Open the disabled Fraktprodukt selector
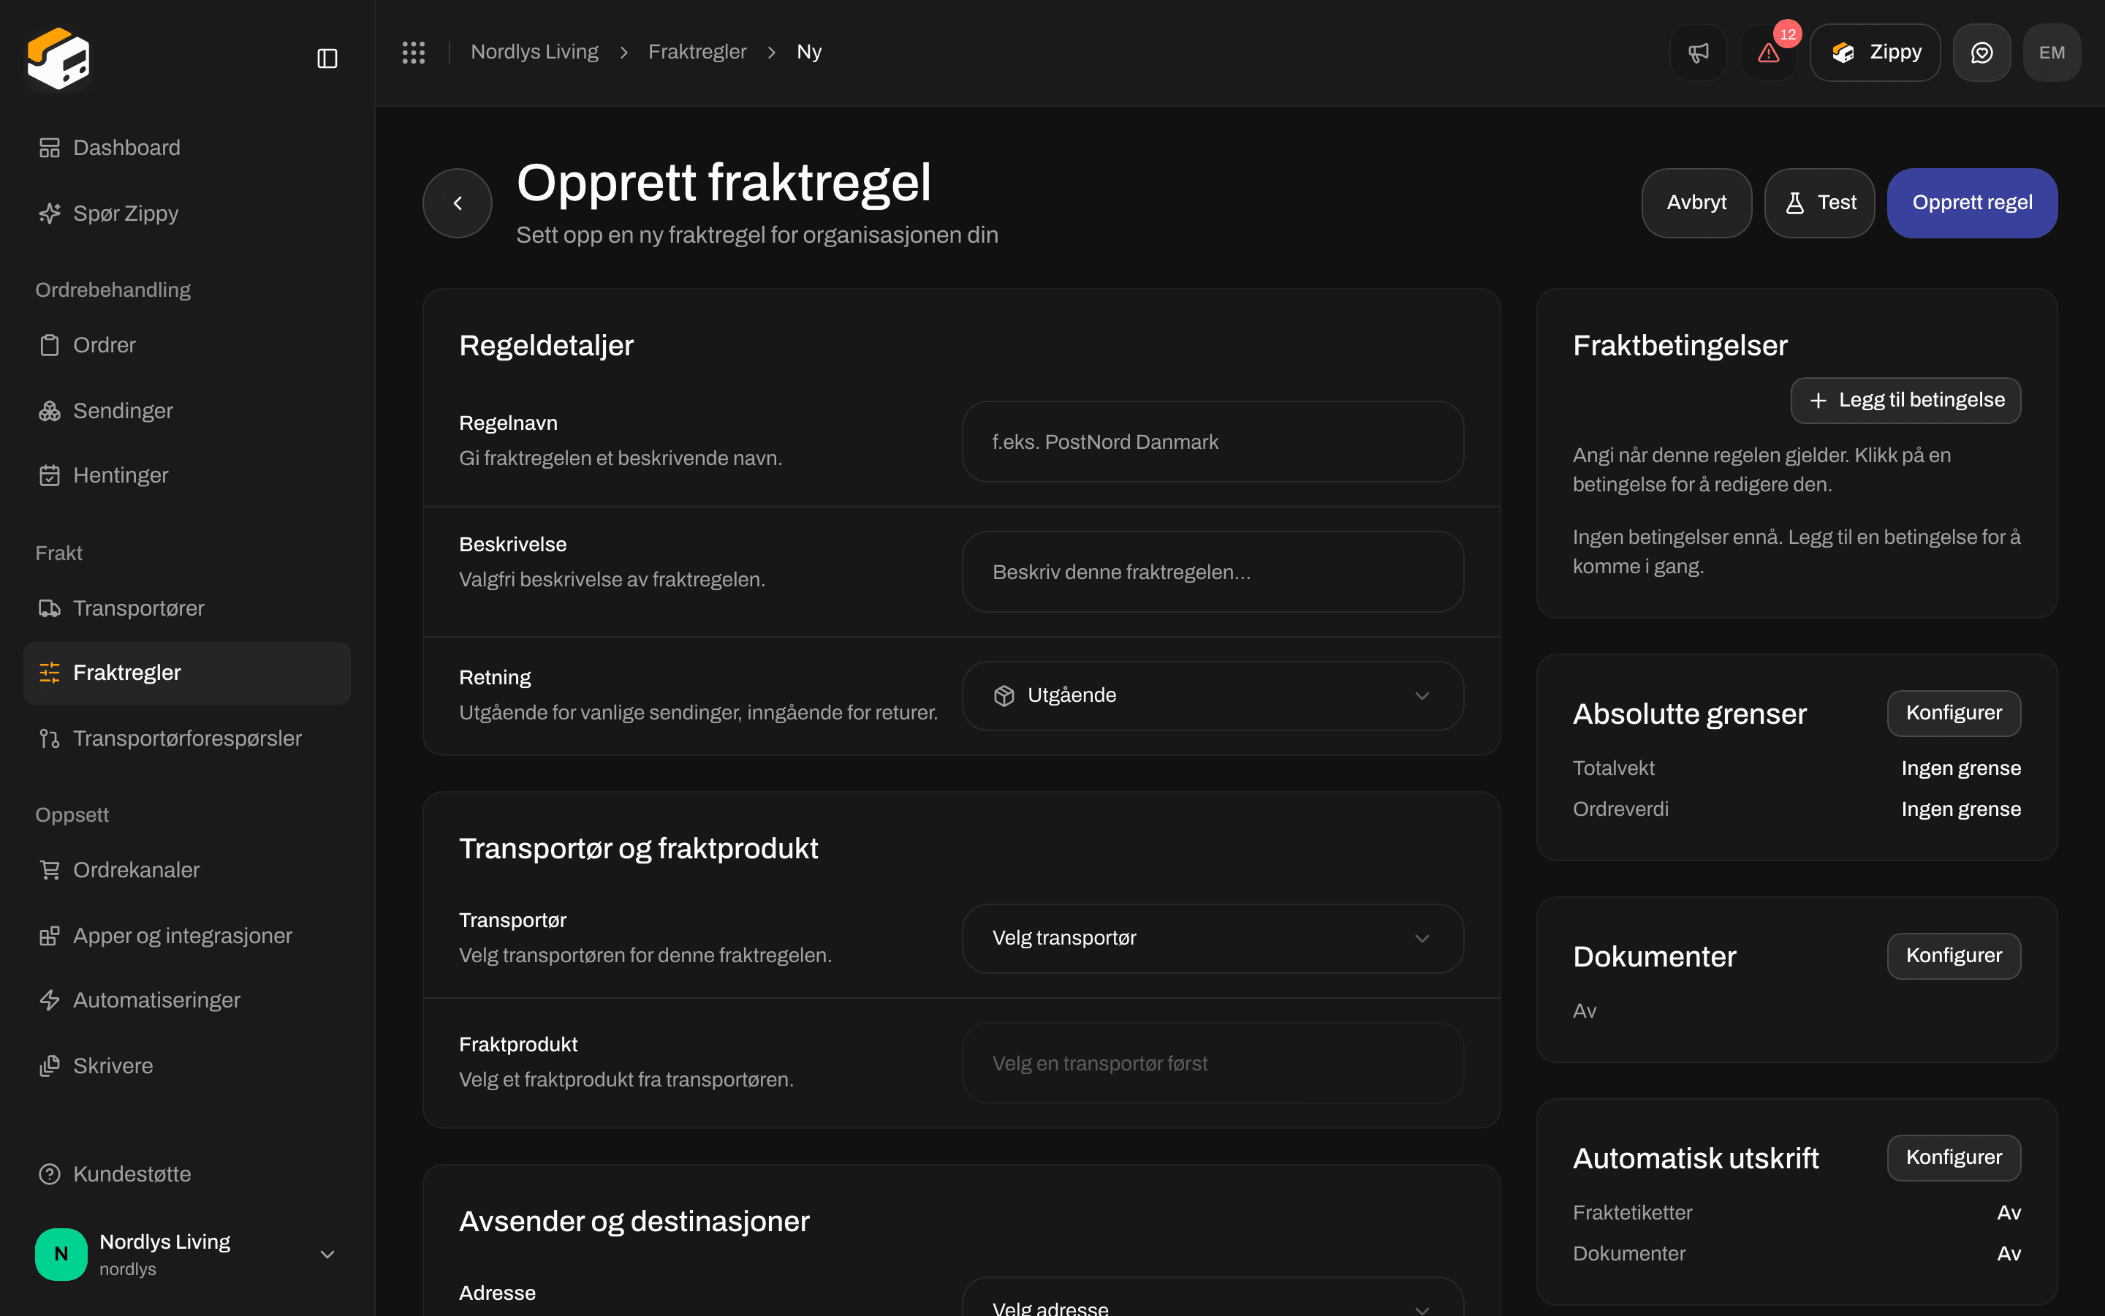This screenshot has width=2105, height=1316. [x=1213, y=1063]
